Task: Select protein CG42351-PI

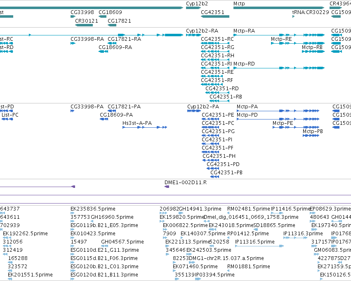Action: point(210,144)
